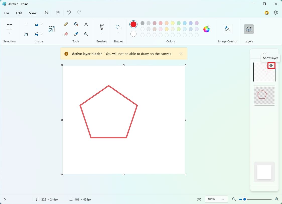Open the View menu
This screenshot has width=282, height=204.
coord(33,13)
